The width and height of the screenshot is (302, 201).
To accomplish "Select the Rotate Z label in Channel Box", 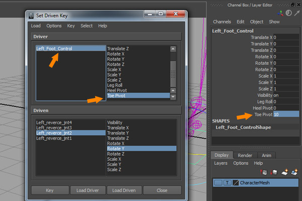I will point(264,69).
